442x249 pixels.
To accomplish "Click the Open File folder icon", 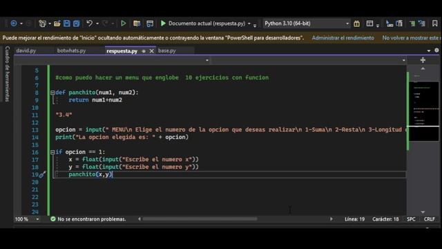I will coord(57,24).
